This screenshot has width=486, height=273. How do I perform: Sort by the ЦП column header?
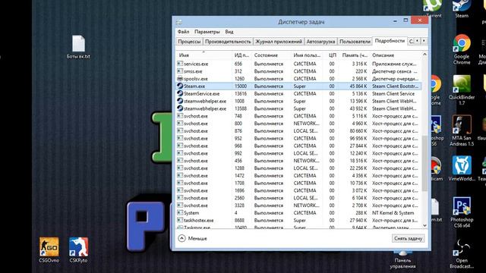coord(331,55)
